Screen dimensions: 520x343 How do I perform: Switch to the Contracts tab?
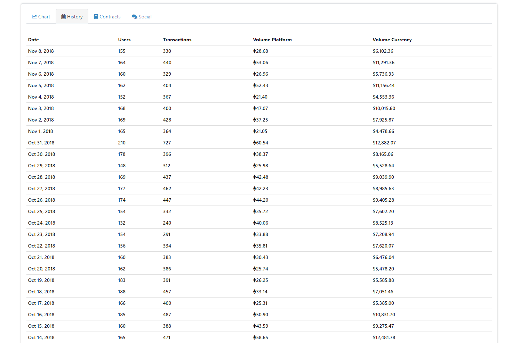pos(107,17)
